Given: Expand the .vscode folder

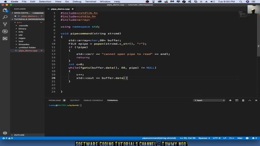Looking at the screenshot, I should click(x=23, y=26).
